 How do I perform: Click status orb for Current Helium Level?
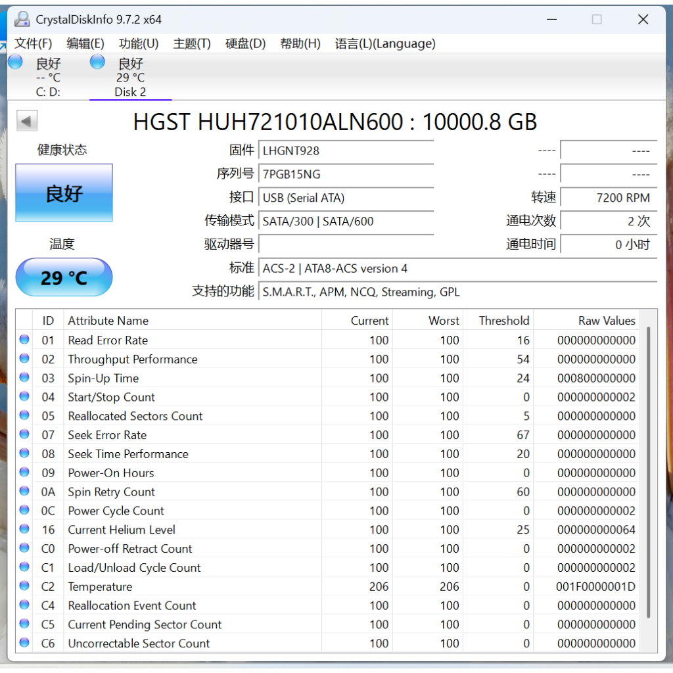(x=24, y=529)
